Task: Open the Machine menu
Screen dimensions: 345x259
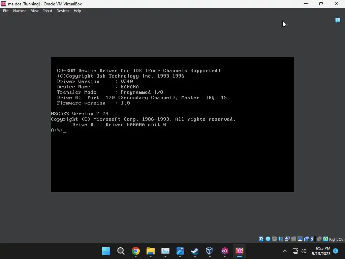Action: coord(20,11)
